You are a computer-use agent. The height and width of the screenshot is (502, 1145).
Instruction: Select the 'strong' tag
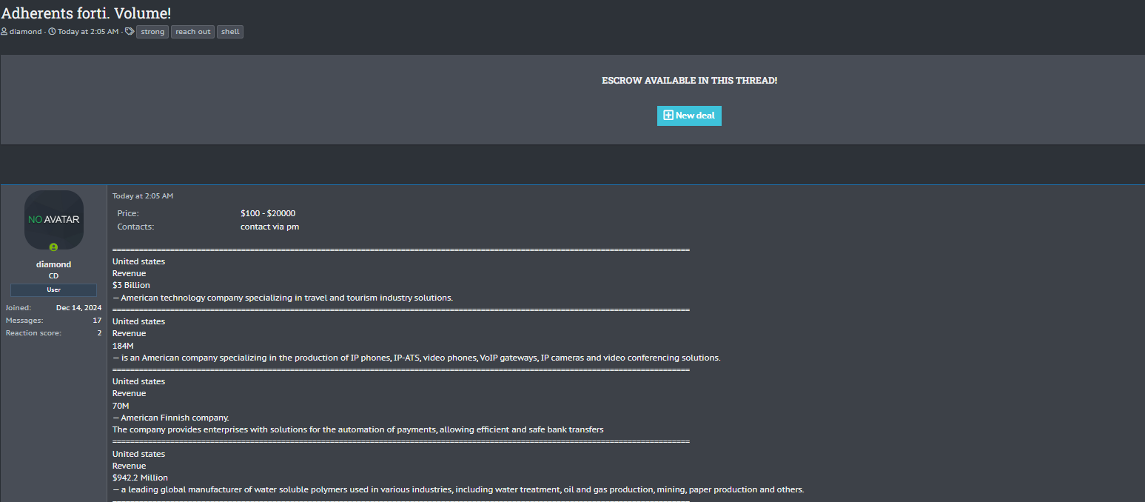pos(152,32)
